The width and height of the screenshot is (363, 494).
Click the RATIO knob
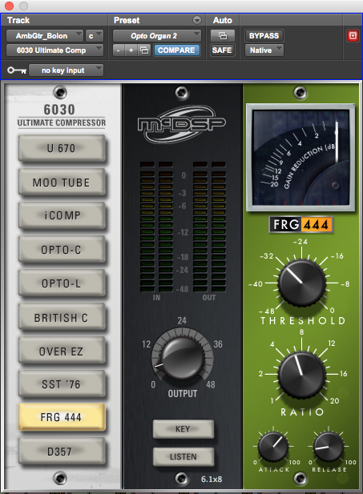302,375
